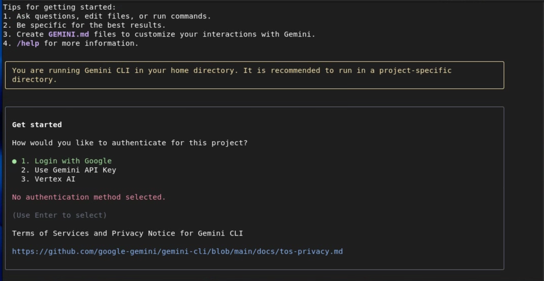Click the No authentication method selected message
The height and width of the screenshot is (281, 544).
[x=89, y=197]
